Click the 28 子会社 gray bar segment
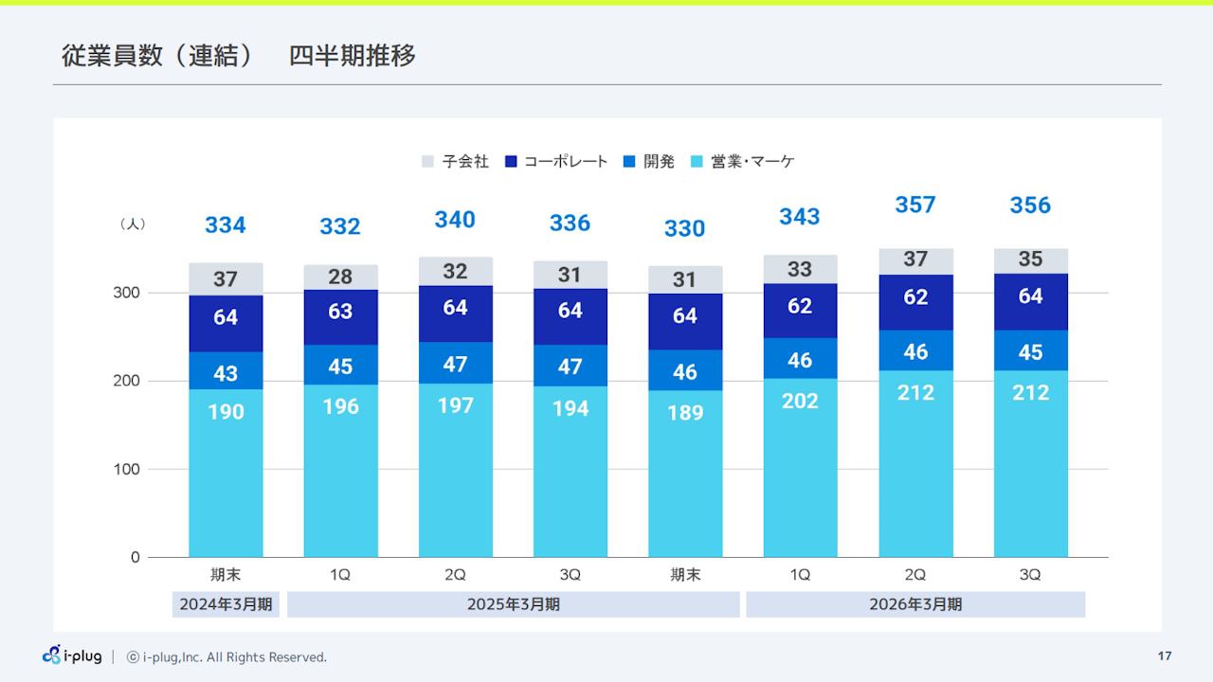Image resolution: width=1213 pixels, height=682 pixels. tap(340, 277)
